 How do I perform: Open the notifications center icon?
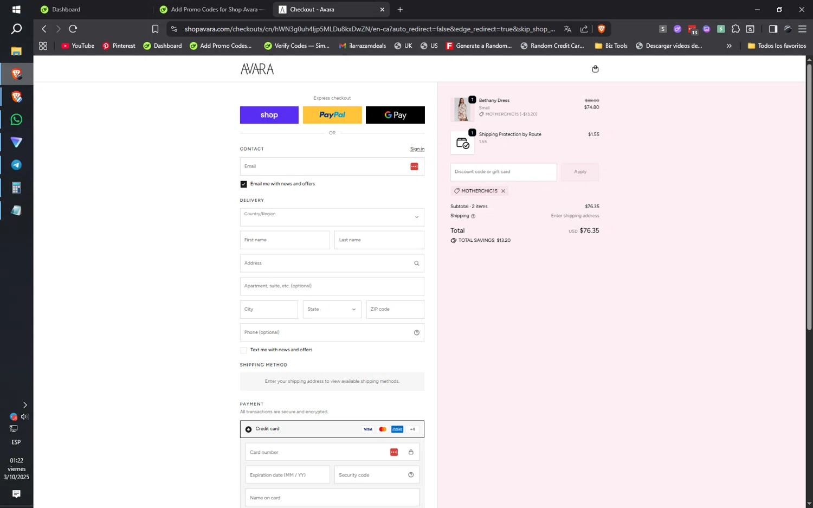[x=16, y=494]
